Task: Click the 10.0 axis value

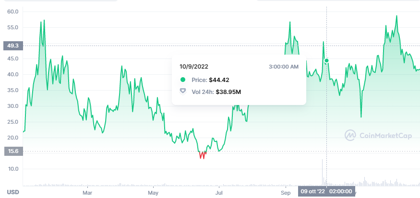Action: [x=13, y=169]
